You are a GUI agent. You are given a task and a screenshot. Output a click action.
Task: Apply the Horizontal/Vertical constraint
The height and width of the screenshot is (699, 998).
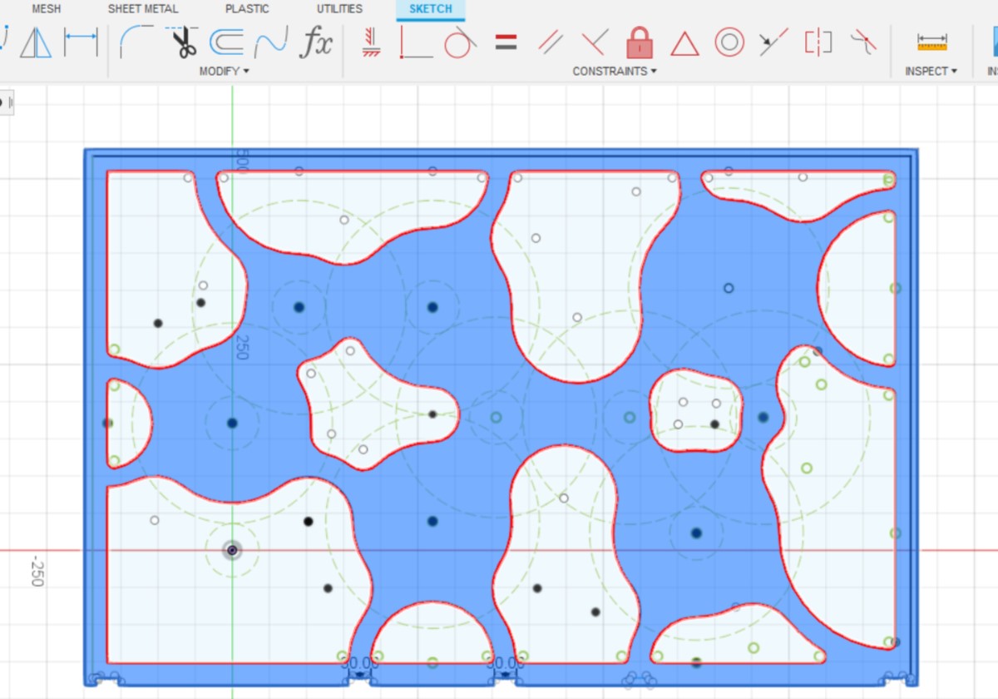click(x=371, y=42)
